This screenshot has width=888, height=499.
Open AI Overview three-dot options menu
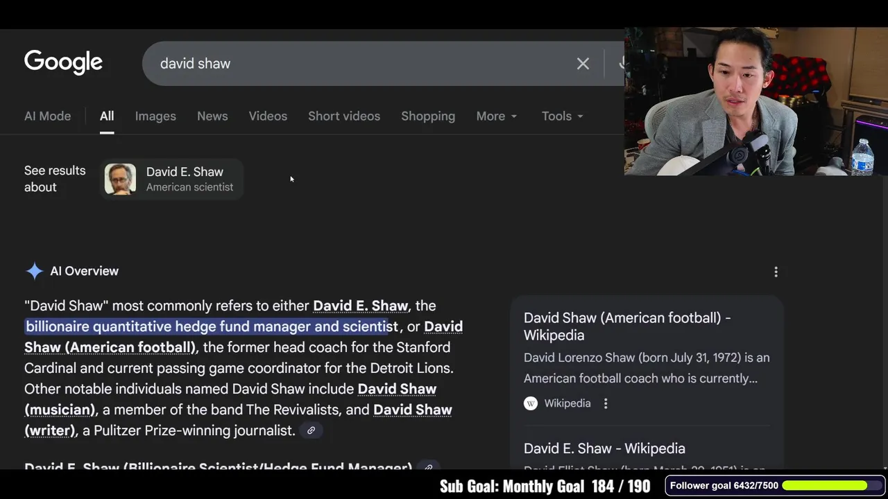[776, 272]
